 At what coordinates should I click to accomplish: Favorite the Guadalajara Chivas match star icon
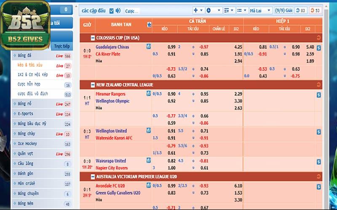coord(148,47)
